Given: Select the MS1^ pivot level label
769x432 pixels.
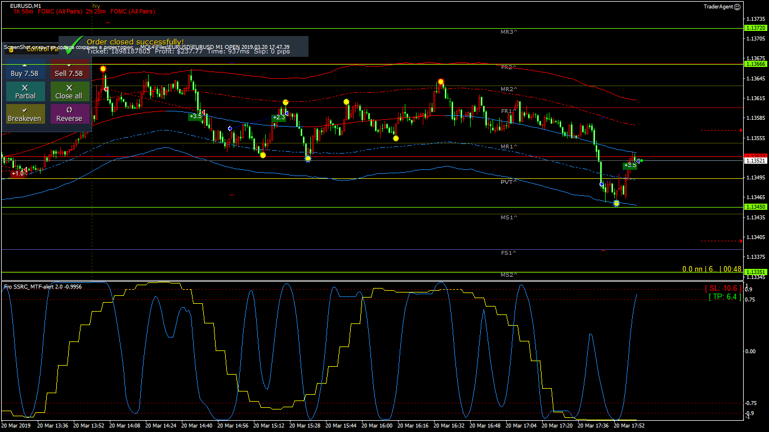Looking at the screenshot, I should point(509,217).
